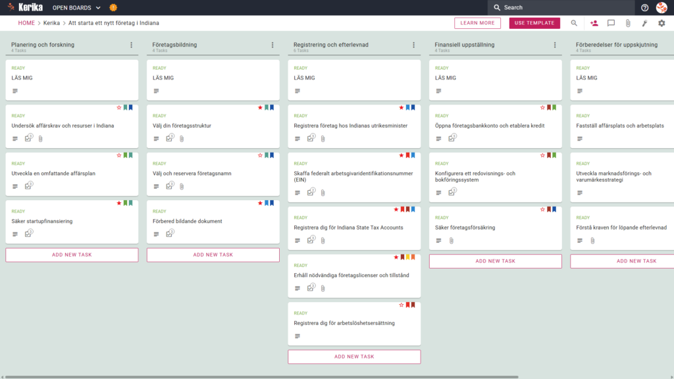
Task: Open Utveckla marknadsförings- och varumärkesstrategi card
Action: pyautogui.click(x=622, y=177)
